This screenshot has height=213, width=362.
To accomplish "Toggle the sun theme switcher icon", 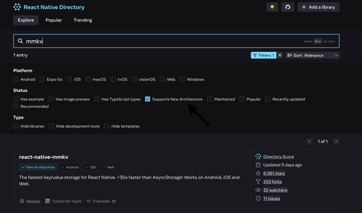I will [272, 7].
